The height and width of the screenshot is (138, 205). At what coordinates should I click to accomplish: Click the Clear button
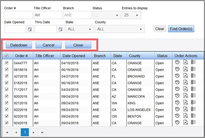[x=160, y=29]
